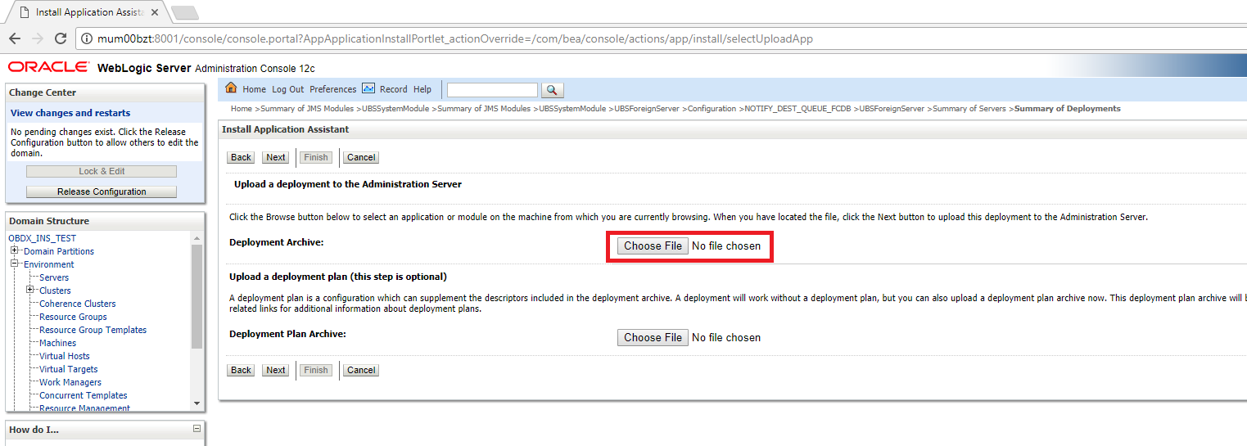The height and width of the screenshot is (446, 1247).
Task: Click the bottom Back button
Action: coord(241,370)
